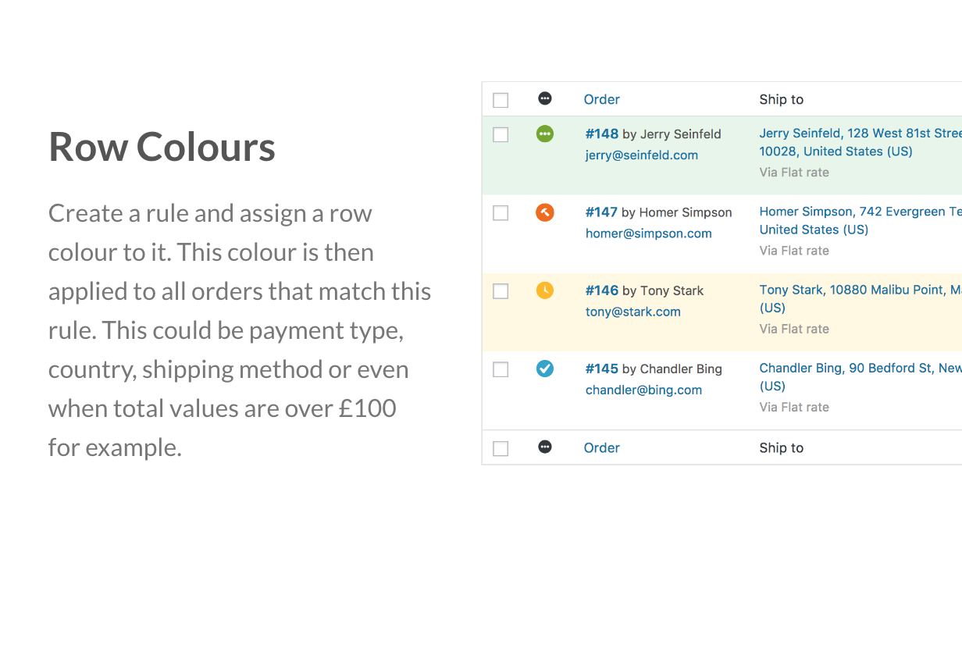Image resolution: width=962 pixels, height=652 pixels.
Task: Click the orange status icon for order #147
Action: 545,212
